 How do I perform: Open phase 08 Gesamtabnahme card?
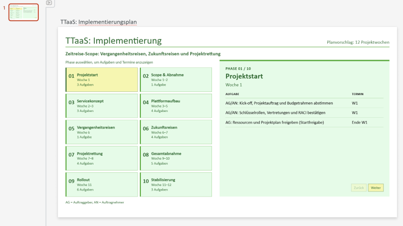176,158
